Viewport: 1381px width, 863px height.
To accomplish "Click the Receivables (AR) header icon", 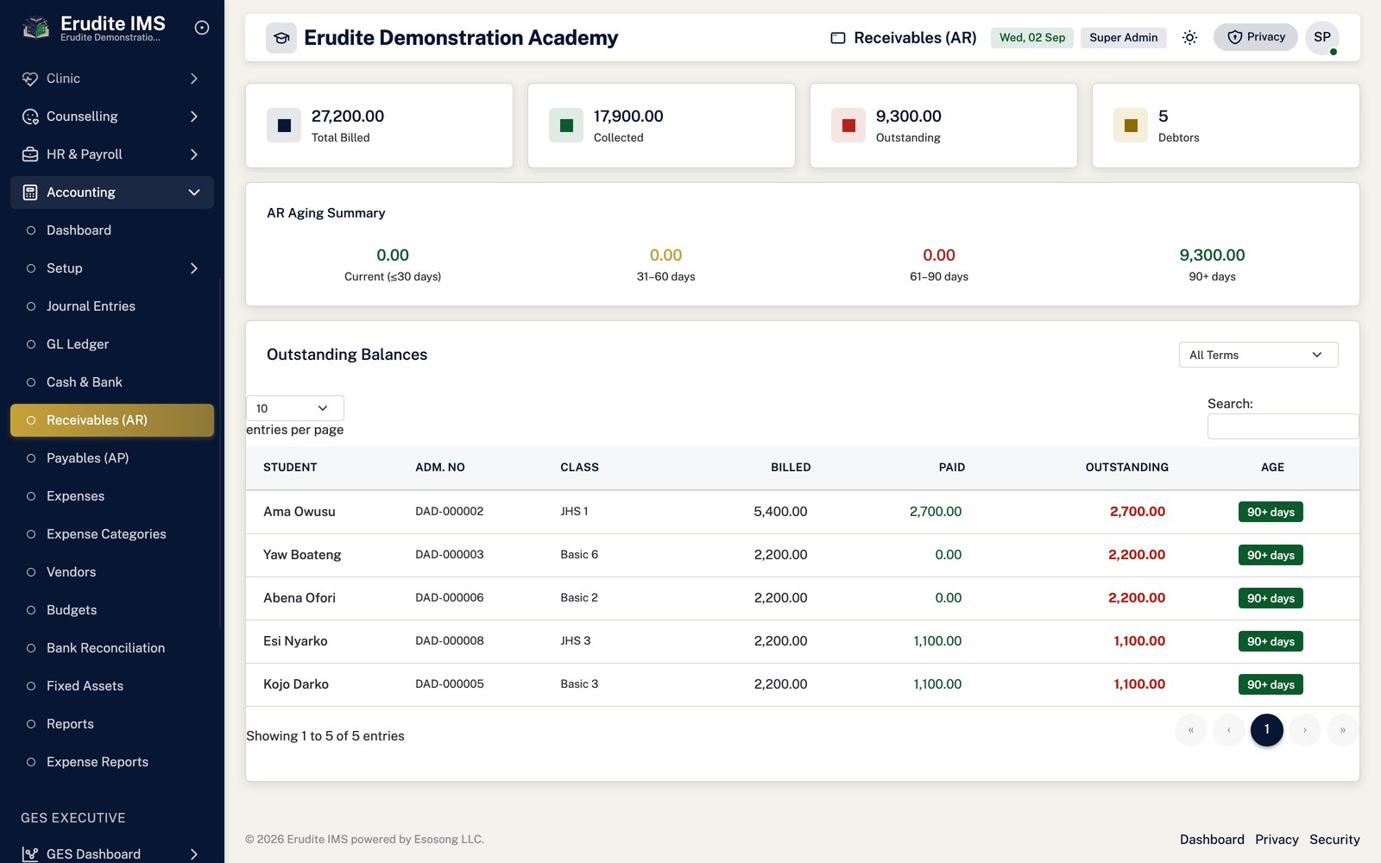I will [x=838, y=38].
